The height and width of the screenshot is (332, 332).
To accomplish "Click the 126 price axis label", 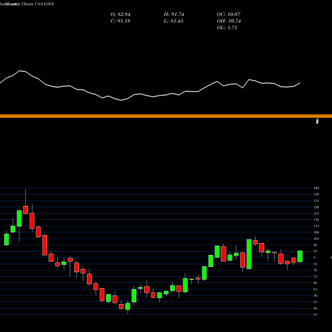I will (x=316, y=207).
